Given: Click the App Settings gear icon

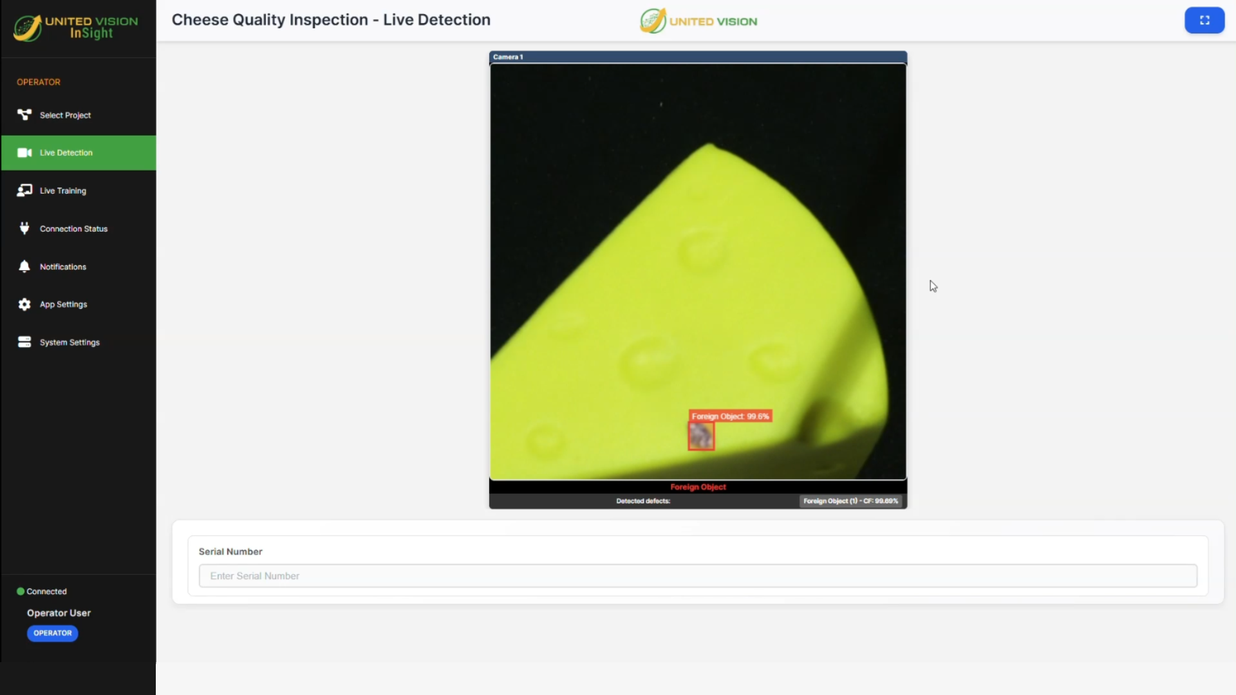Looking at the screenshot, I should (24, 304).
